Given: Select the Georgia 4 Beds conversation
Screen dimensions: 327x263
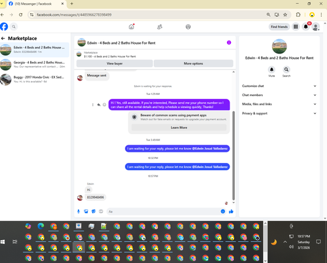Looking at the screenshot, I should point(35,64).
